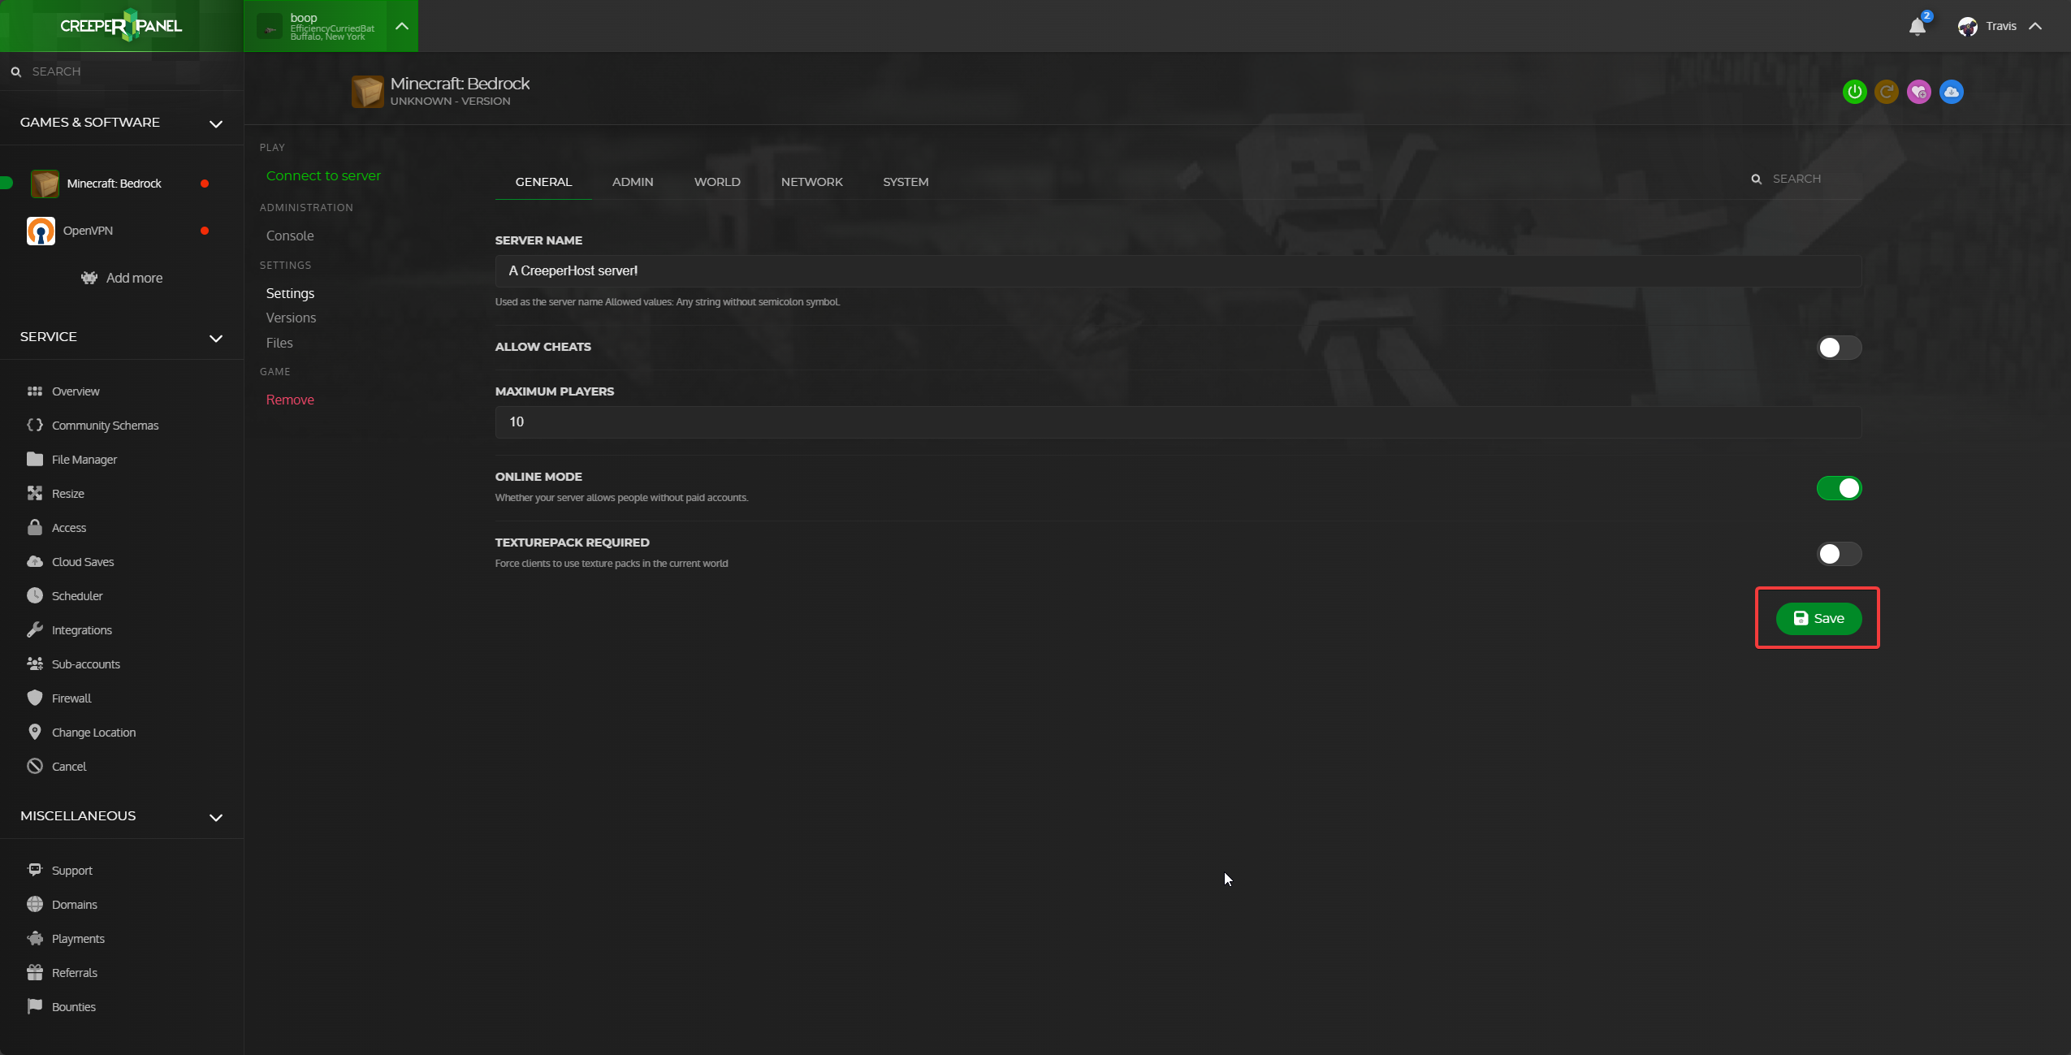Image resolution: width=2071 pixels, height=1055 pixels.
Task: Open the Versions page
Action: pyautogui.click(x=291, y=318)
